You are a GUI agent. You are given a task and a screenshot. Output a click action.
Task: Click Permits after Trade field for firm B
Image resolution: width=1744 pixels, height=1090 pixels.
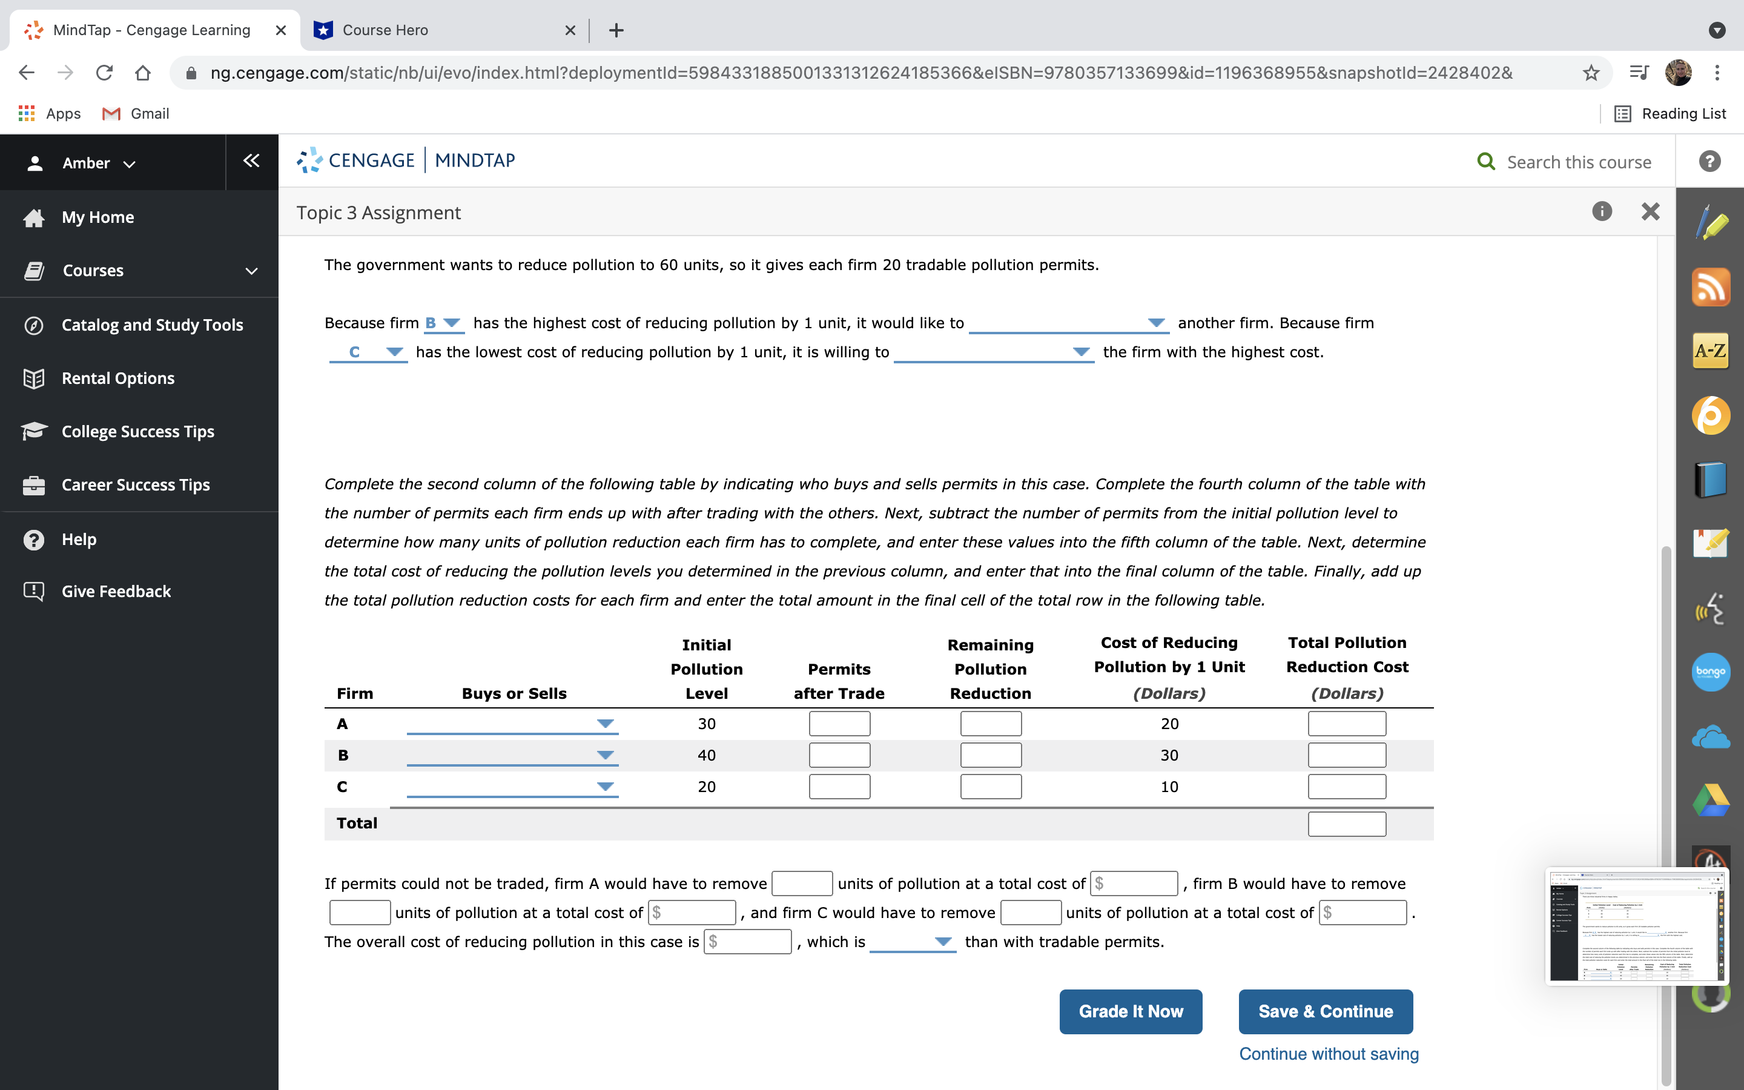(839, 756)
